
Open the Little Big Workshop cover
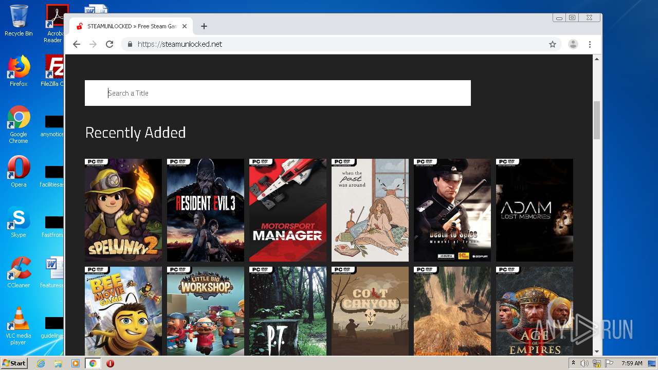coord(206,311)
